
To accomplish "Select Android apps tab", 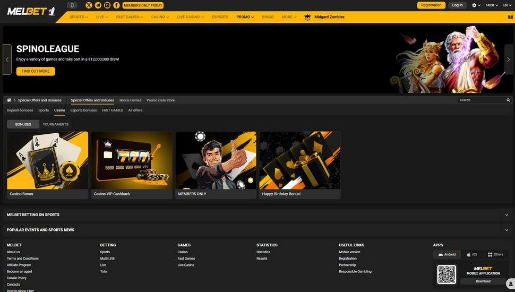I will (x=447, y=254).
